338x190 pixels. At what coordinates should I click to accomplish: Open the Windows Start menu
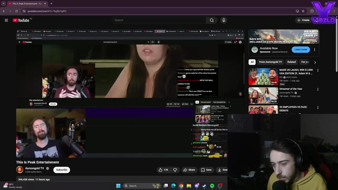[118, 186]
